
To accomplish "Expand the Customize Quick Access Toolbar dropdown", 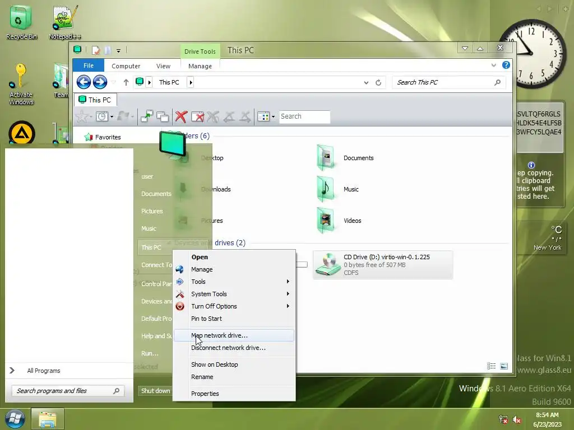I will 119,51.
